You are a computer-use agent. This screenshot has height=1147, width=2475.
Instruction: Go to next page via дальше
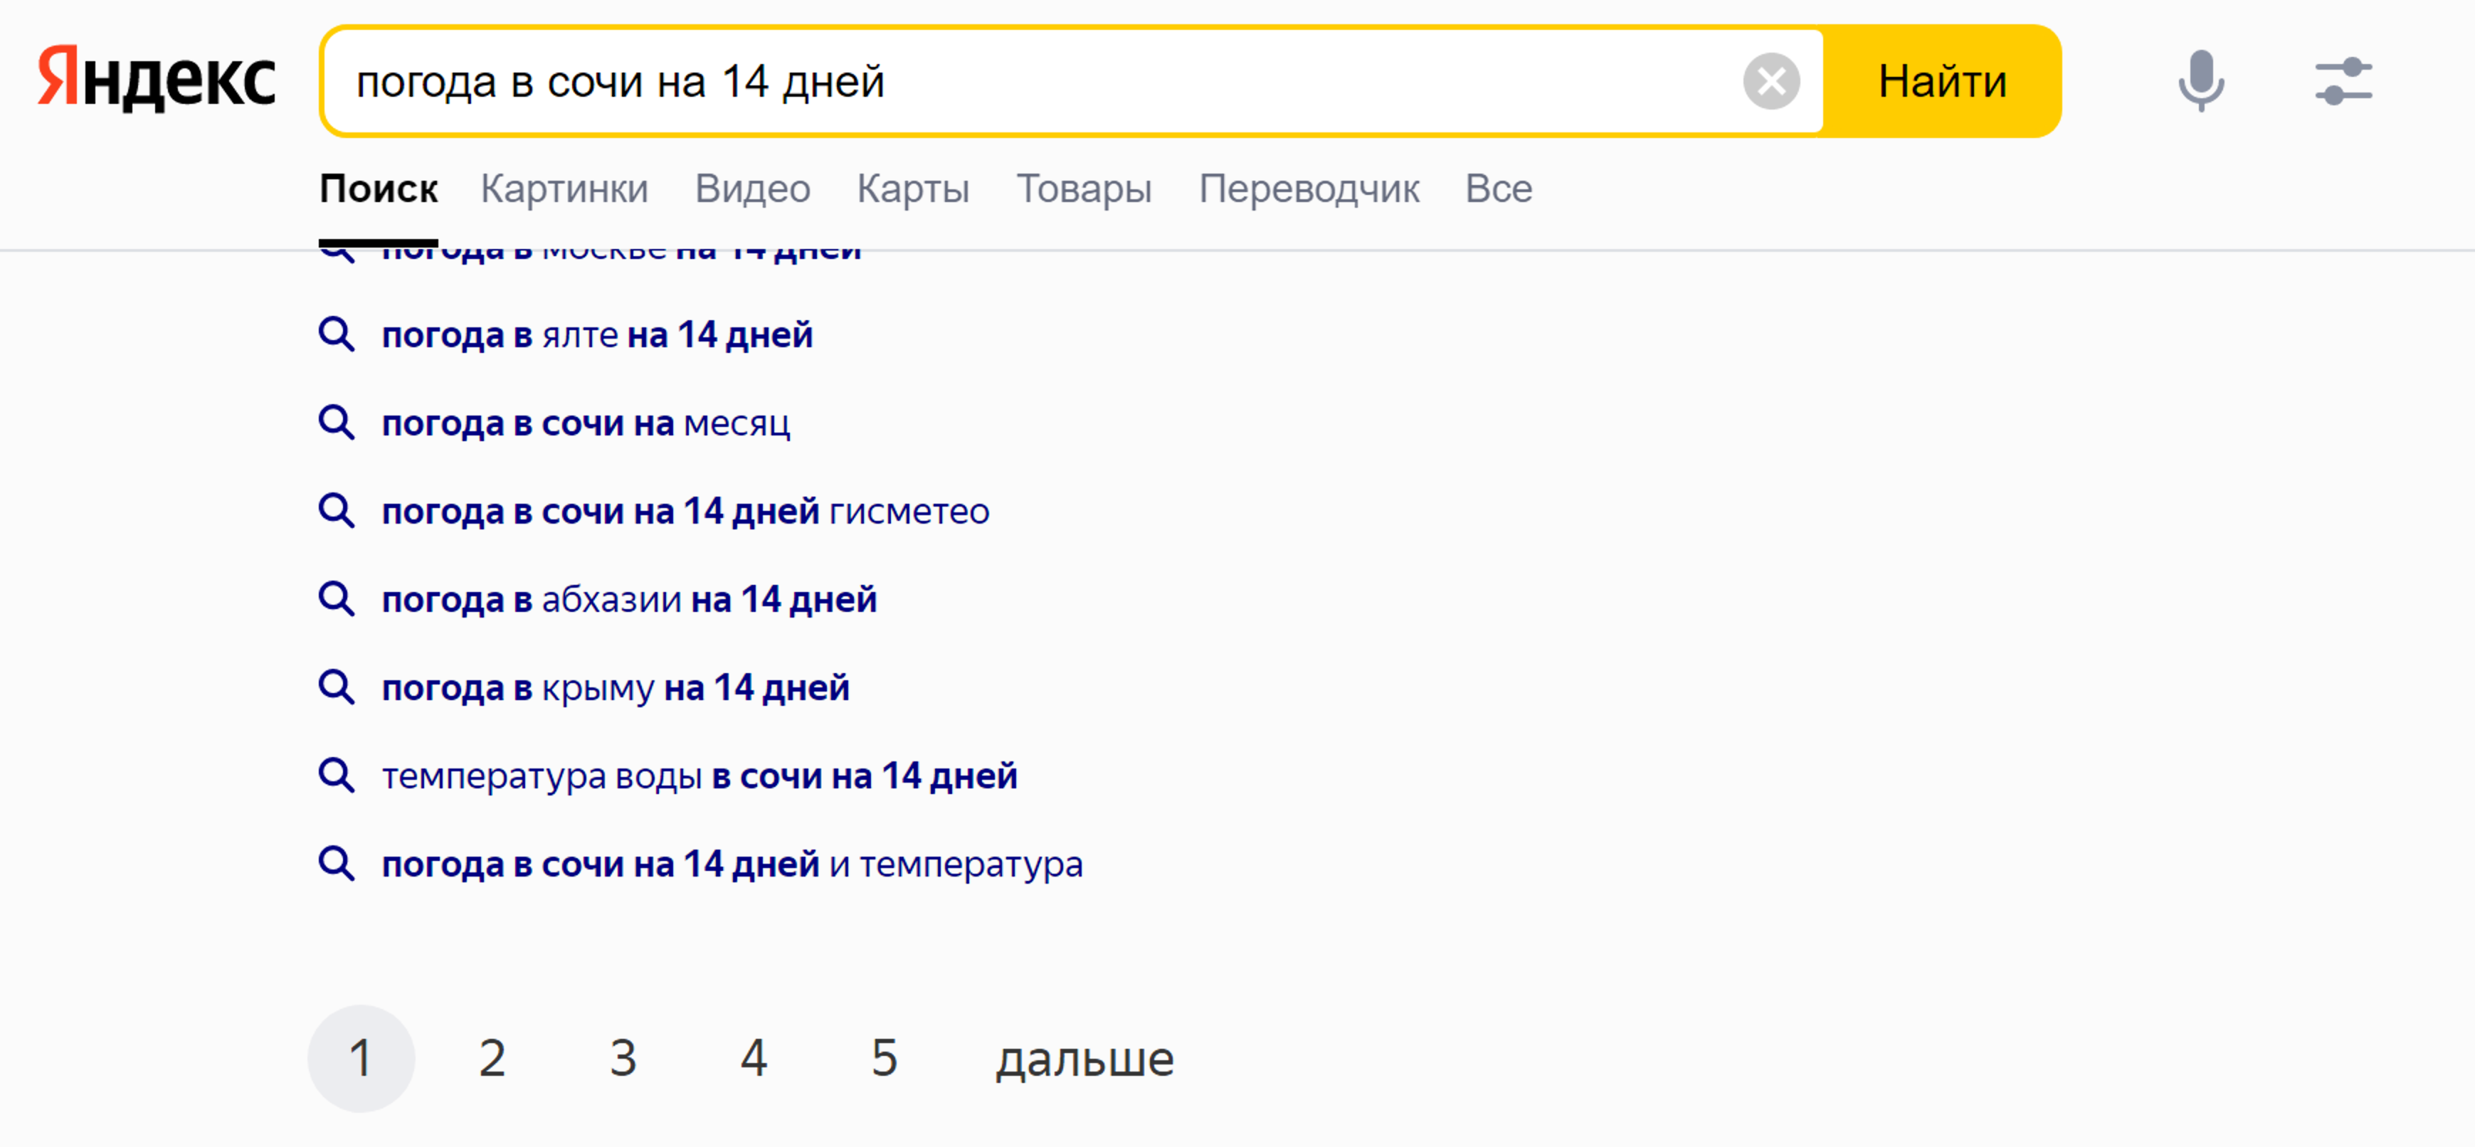click(1084, 1059)
